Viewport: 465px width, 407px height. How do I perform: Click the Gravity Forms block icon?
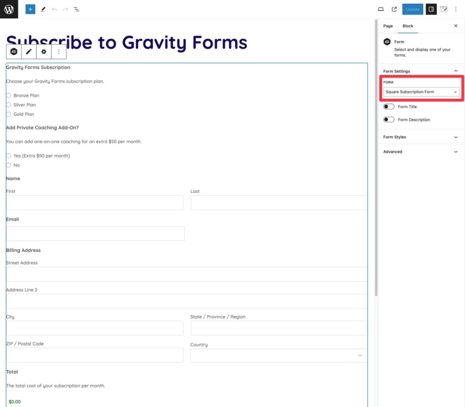point(13,51)
